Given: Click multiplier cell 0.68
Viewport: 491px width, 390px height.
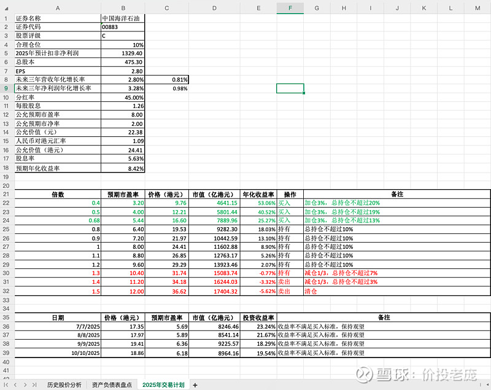Looking at the screenshot, I should 58,220.
